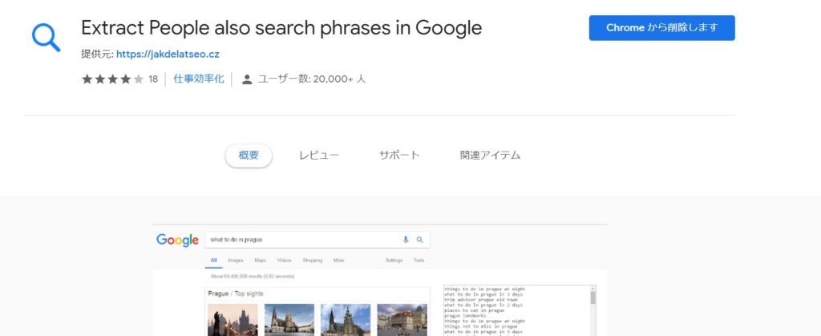
Task: Click the 18 ratings count
Action: [153, 79]
